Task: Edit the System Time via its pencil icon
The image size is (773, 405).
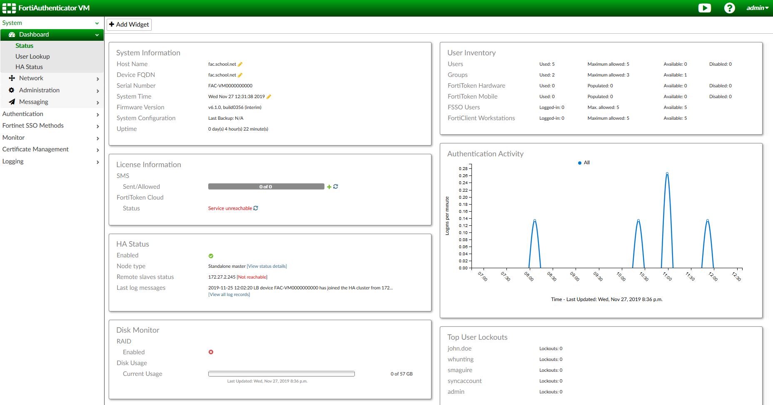Action: point(269,96)
